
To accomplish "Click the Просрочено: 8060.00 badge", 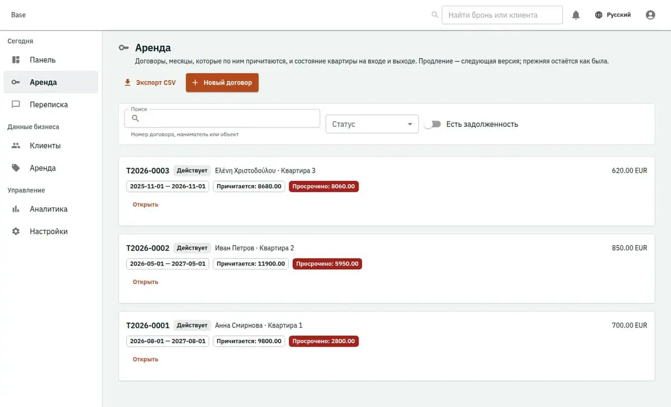I will [x=324, y=186].
